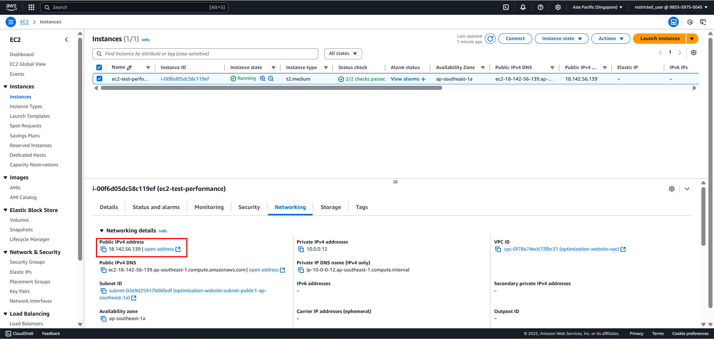Click the AWS logo home icon
The height and width of the screenshot is (339, 714).
click(11, 7)
